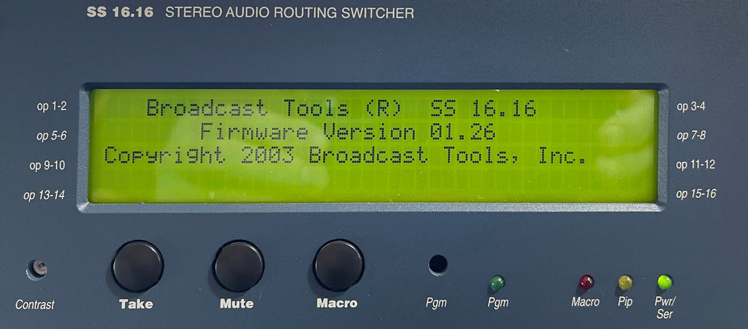Screen dimensions: 748x329
Task: Click the 'Contrast' label text
Action: pos(35,304)
